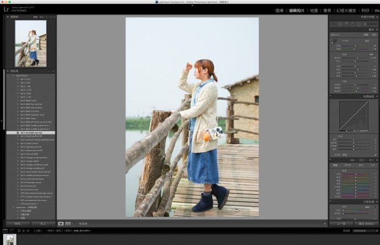Apply Karl's BBW Selenium Tone preset
Screen dimensions: 380x245
click(x=32, y=115)
